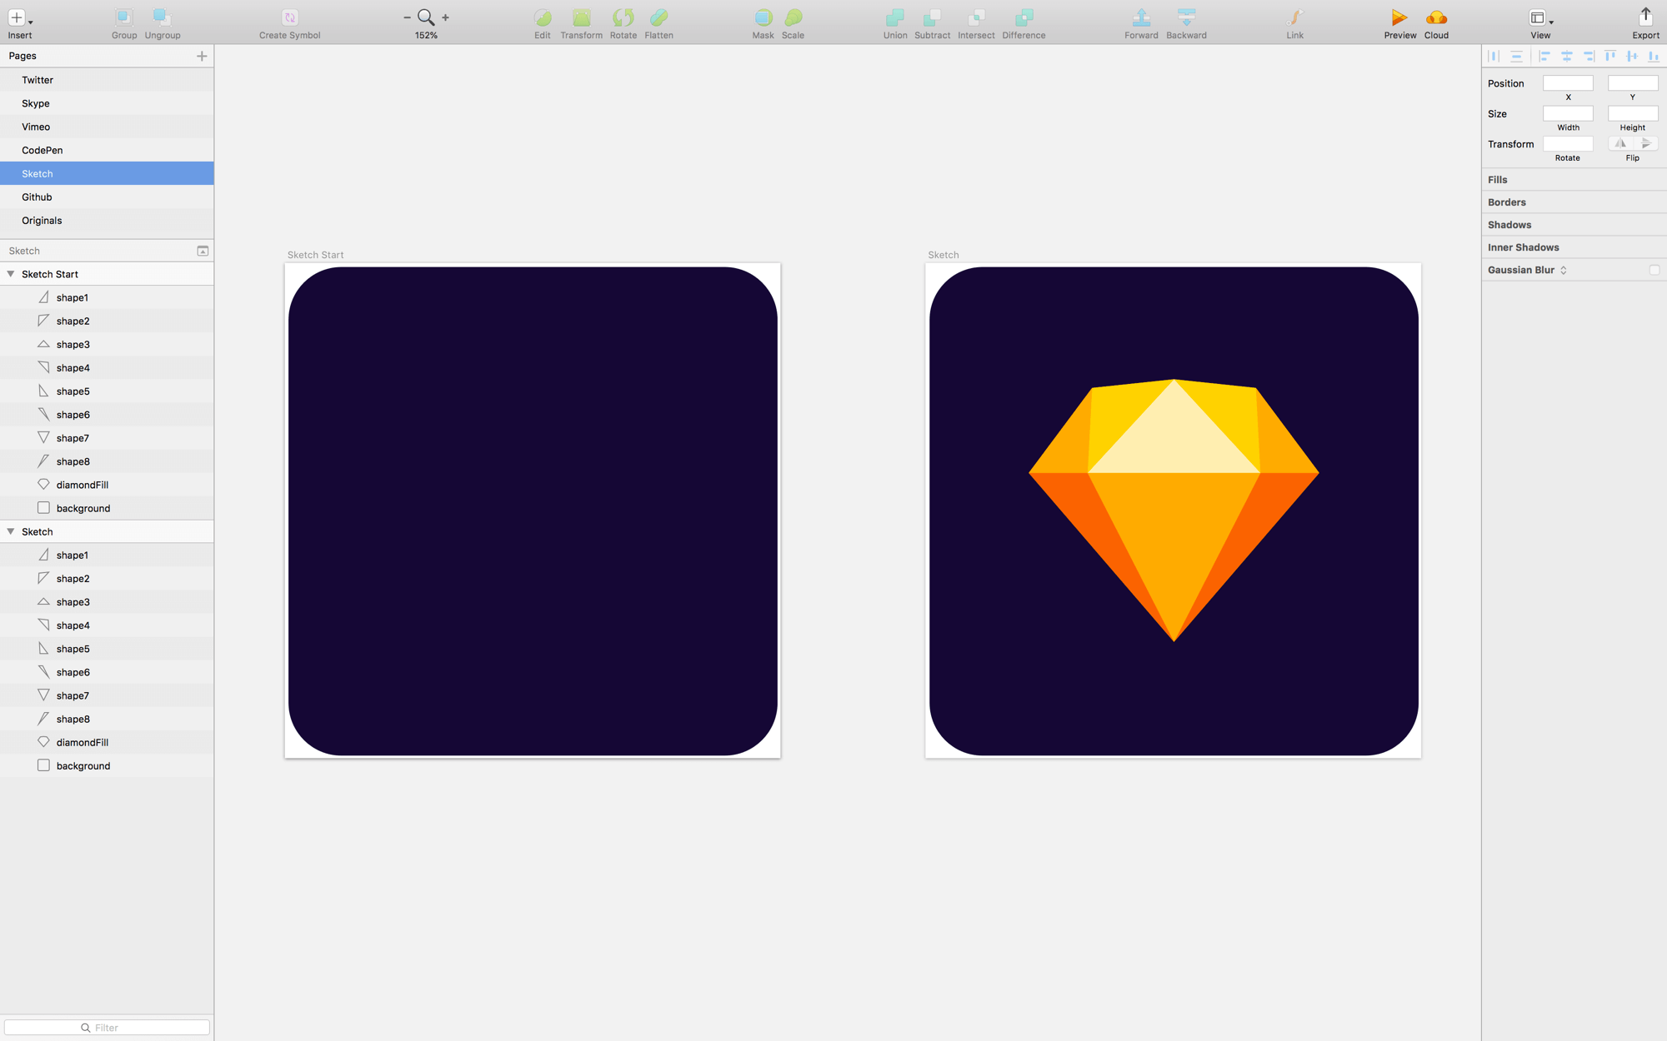Select shape3 layer in Sketch artboard

point(107,601)
